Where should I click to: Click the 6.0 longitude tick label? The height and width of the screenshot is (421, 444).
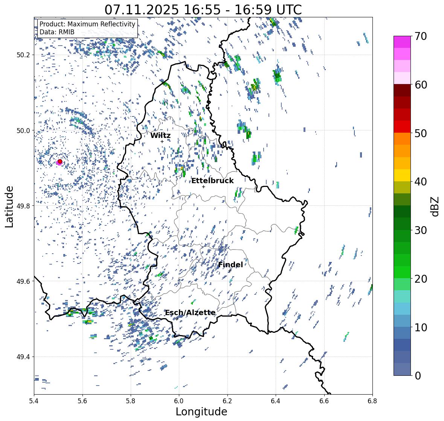coord(179,401)
